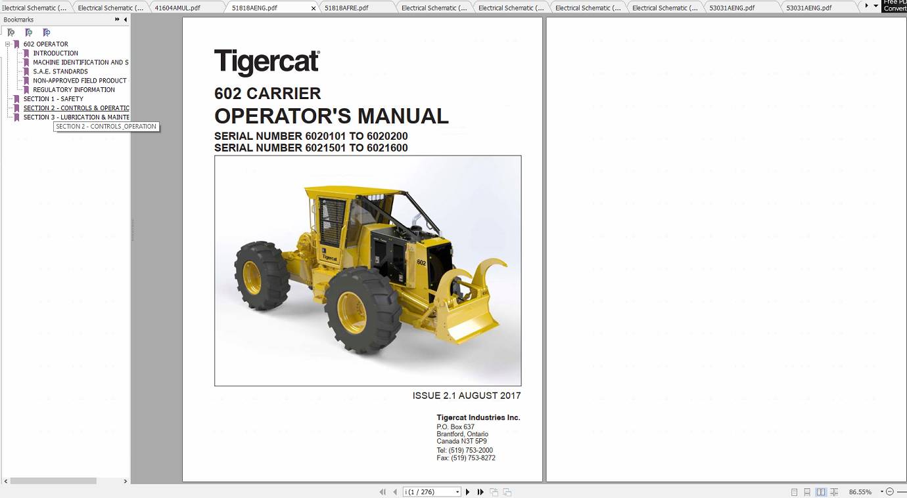Open the find bookmark tool
Image resolution: width=907 pixels, height=498 pixels.
46,32
